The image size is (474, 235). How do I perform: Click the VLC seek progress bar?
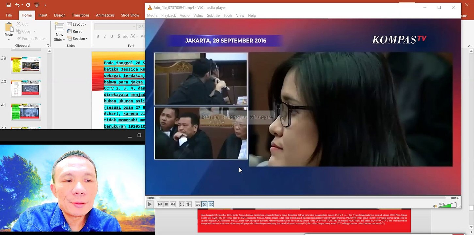click(x=302, y=198)
